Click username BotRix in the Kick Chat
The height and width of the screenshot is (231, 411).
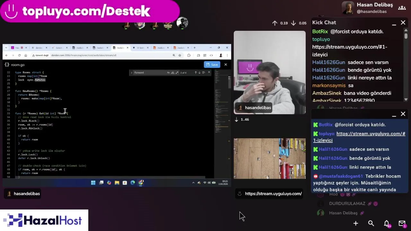tap(320, 31)
